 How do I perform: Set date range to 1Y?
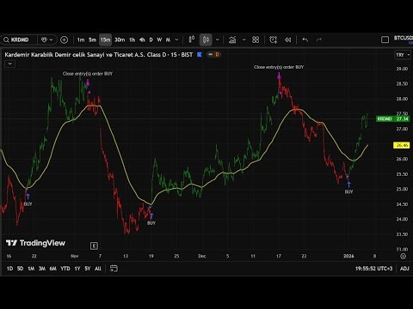point(77,269)
